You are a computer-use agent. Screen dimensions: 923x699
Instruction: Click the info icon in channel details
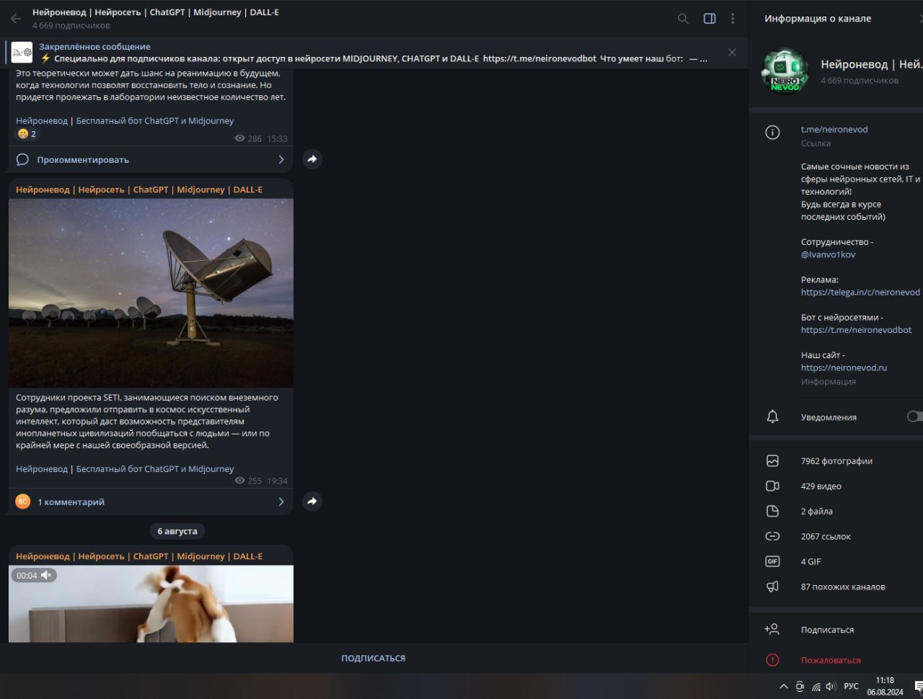pyautogui.click(x=772, y=133)
